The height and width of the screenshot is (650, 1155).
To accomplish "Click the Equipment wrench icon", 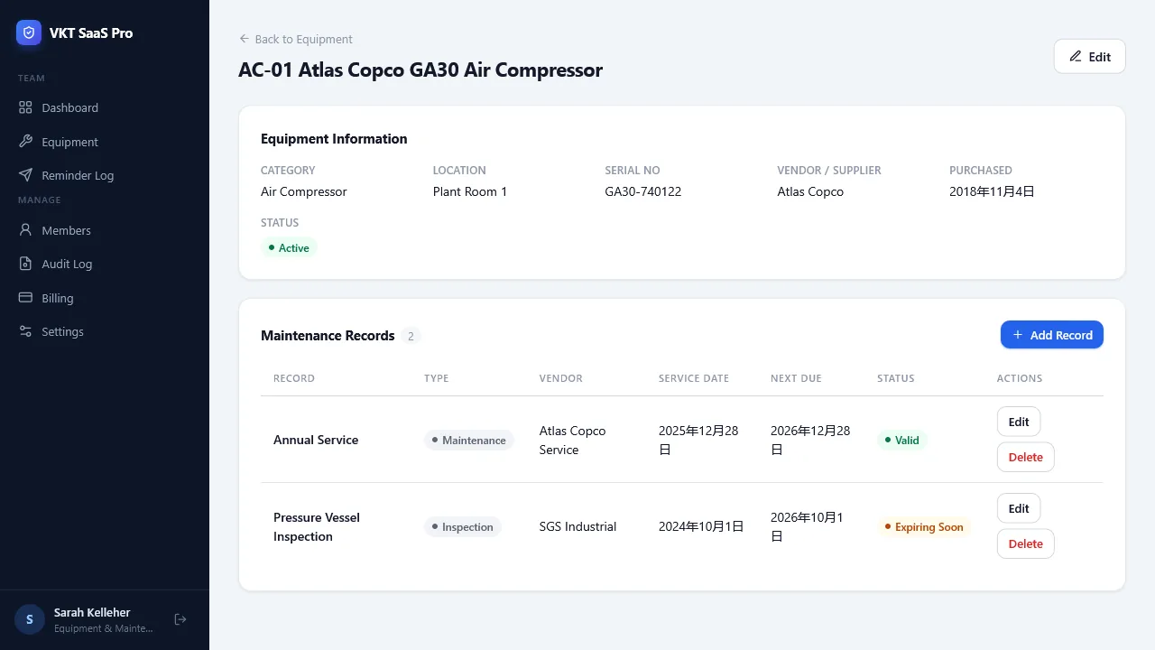I will pos(25,142).
